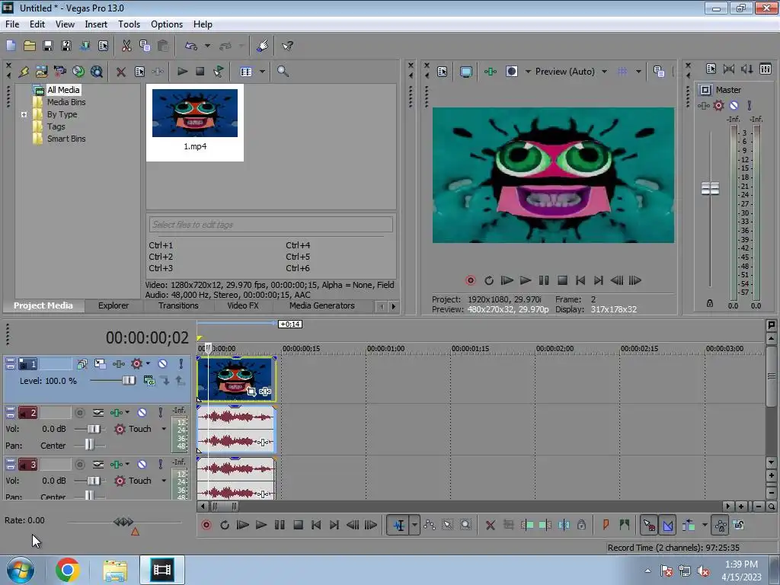780x585 pixels.
Task: Open the File menu
Action: pos(12,24)
